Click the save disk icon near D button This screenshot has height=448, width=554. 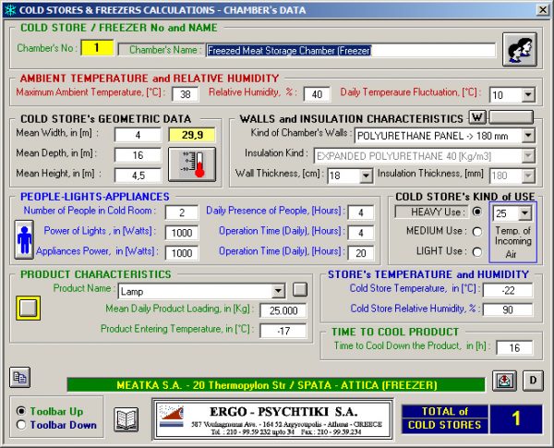pyautogui.click(x=505, y=381)
